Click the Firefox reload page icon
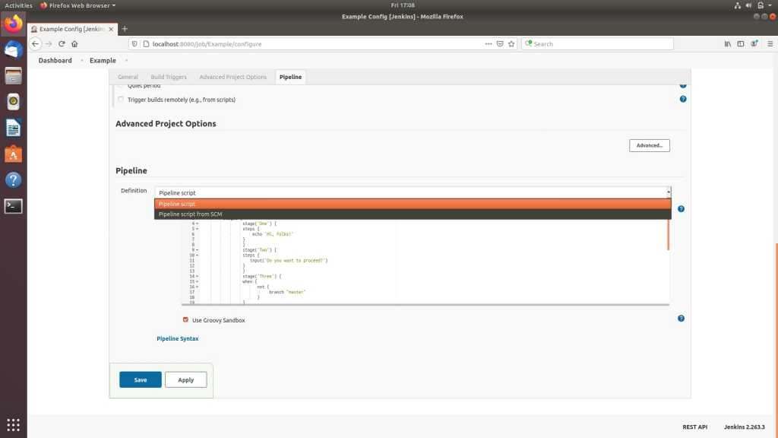 pos(62,44)
